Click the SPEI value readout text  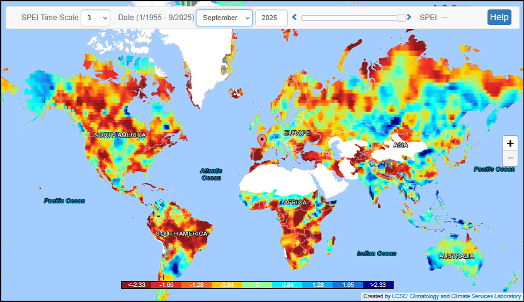(x=434, y=18)
